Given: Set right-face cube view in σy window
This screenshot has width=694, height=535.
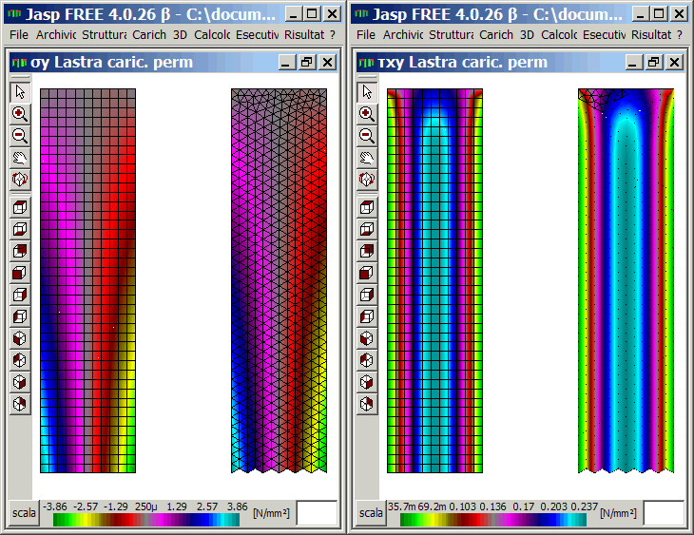Looking at the screenshot, I should (20, 295).
